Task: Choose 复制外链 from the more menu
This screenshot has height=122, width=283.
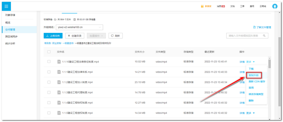Action: point(254,76)
